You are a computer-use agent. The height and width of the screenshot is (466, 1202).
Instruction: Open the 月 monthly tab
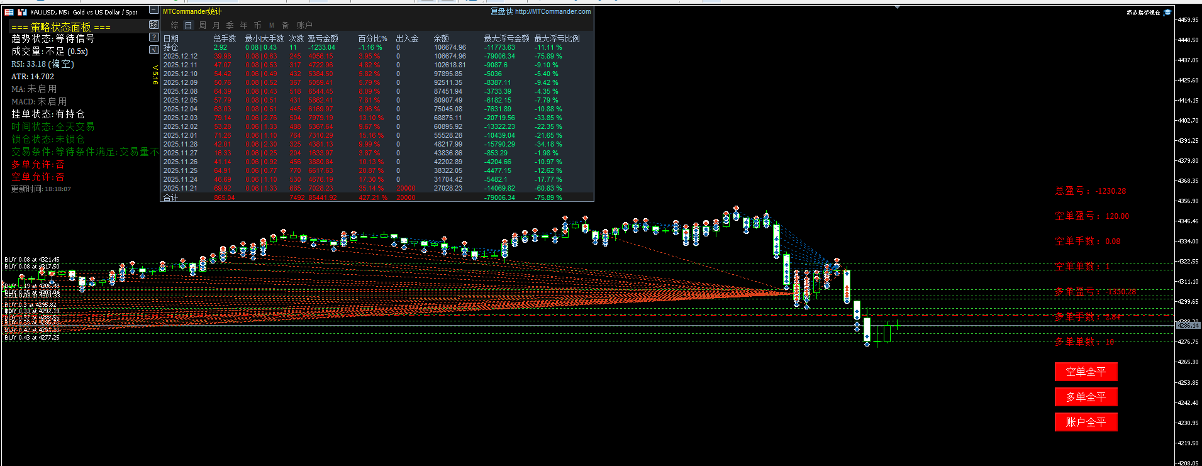coord(216,25)
